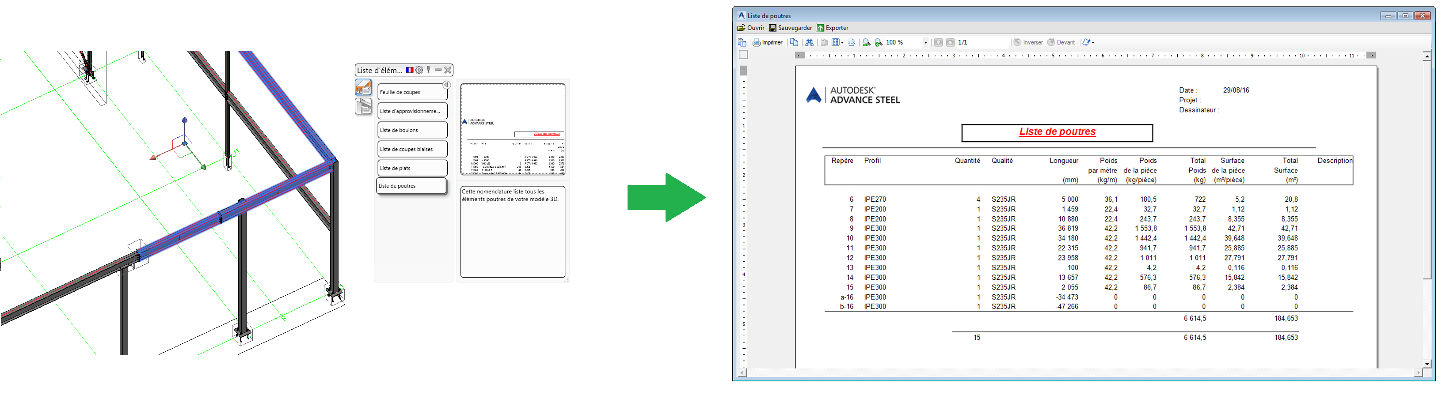
Task: Click the Quantité column header
Action: click(x=967, y=161)
